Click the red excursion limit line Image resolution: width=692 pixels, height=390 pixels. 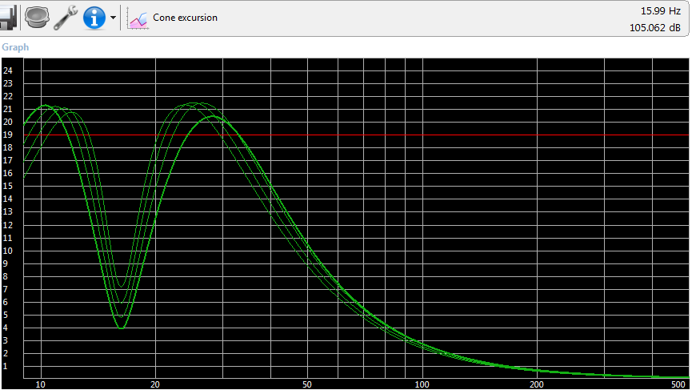356,135
